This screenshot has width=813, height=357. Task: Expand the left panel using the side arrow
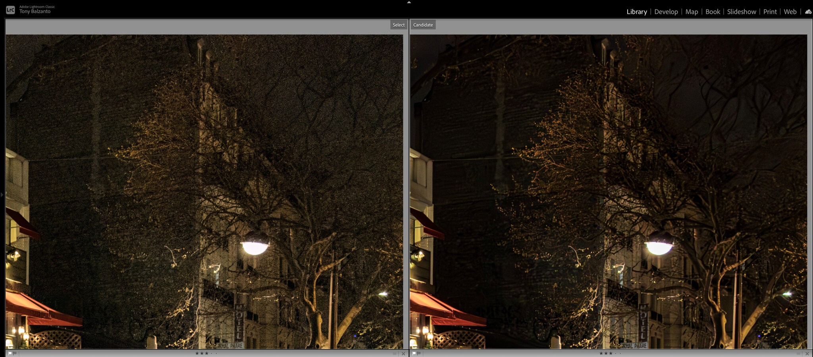2,195
